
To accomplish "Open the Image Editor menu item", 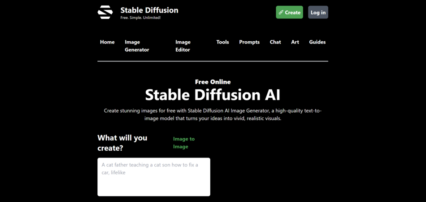I will 183,46.
